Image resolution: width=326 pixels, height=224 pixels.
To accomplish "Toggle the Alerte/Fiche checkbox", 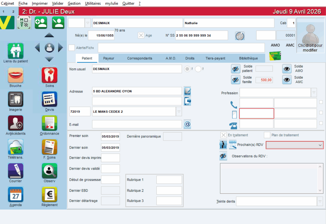I will tap(71, 48).
